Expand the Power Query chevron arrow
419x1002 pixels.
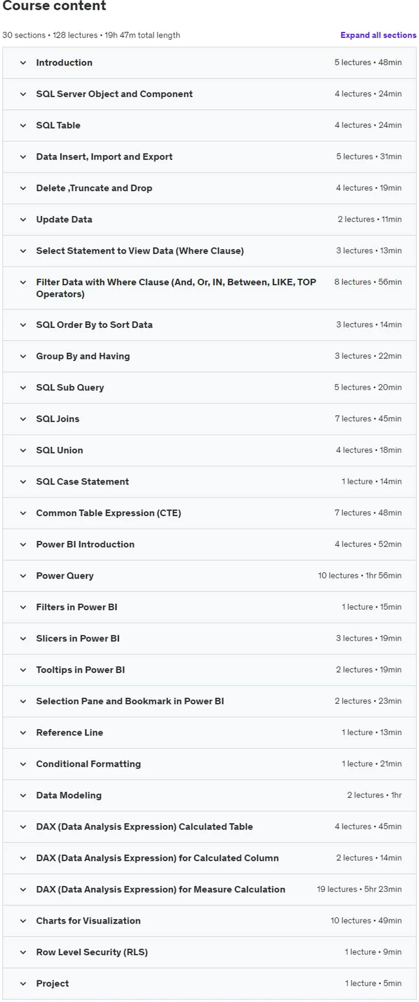(23, 576)
